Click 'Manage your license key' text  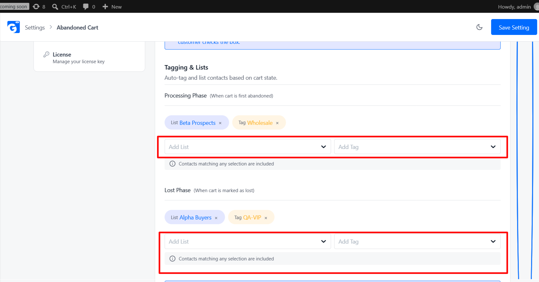tap(79, 62)
